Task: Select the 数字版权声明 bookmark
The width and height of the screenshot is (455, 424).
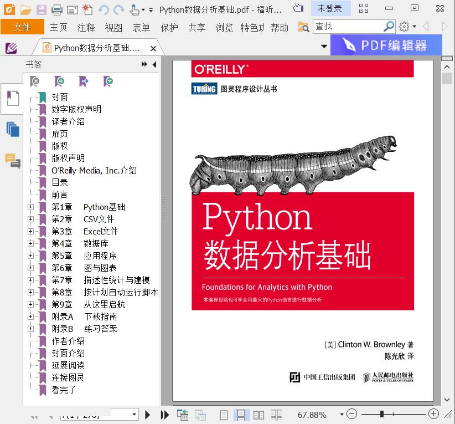Action: [x=76, y=109]
